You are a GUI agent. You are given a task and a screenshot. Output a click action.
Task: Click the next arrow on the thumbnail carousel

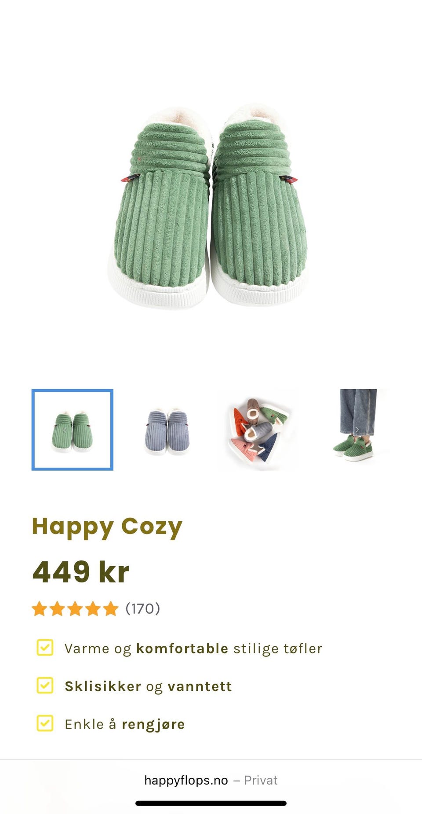click(x=357, y=430)
